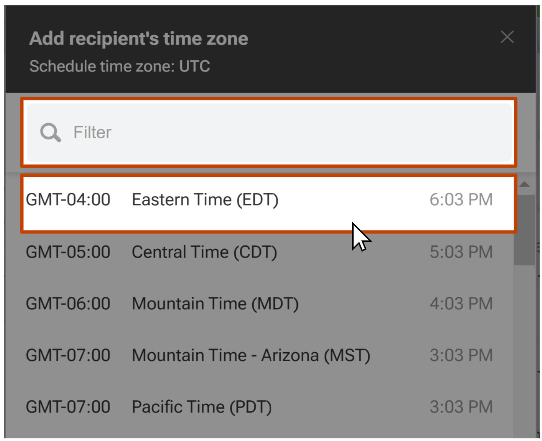The image size is (542, 441).
Task: Select Mountain Time - Arizona (MST)
Action: point(259,355)
